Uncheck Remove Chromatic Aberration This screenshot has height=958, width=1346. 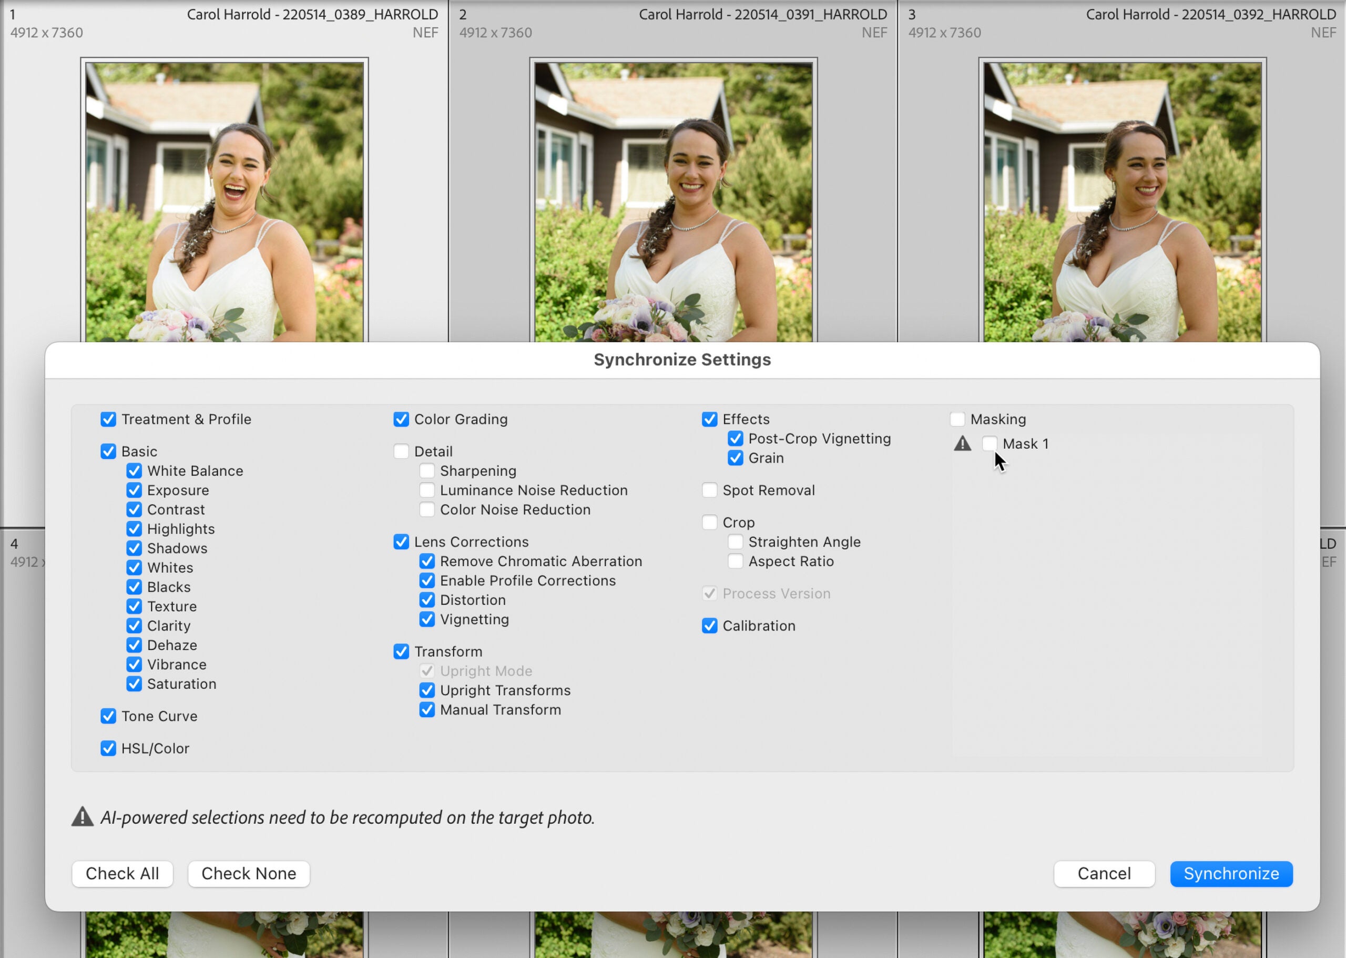point(427,561)
